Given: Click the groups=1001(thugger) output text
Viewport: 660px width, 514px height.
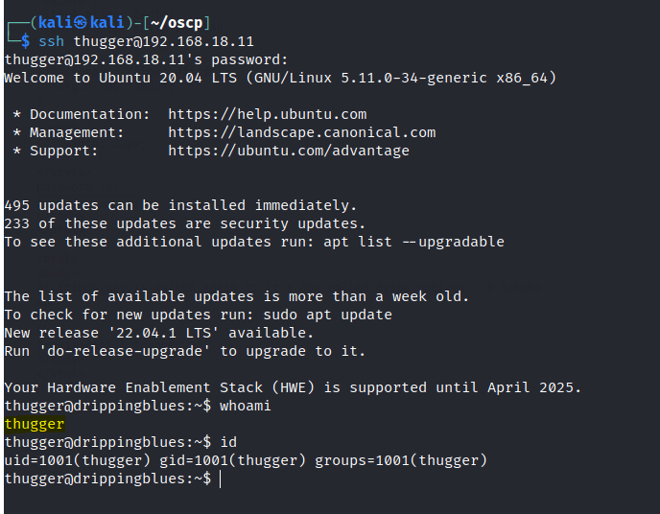Looking at the screenshot, I should coord(400,460).
